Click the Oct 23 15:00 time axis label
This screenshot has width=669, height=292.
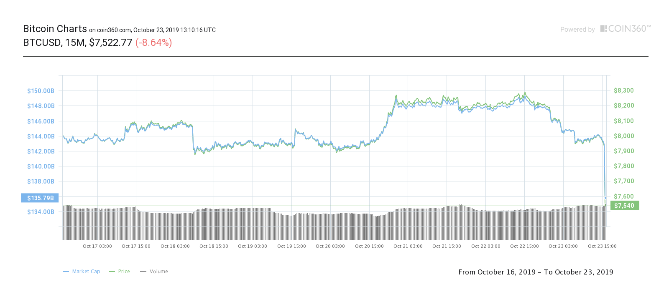point(602,246)
